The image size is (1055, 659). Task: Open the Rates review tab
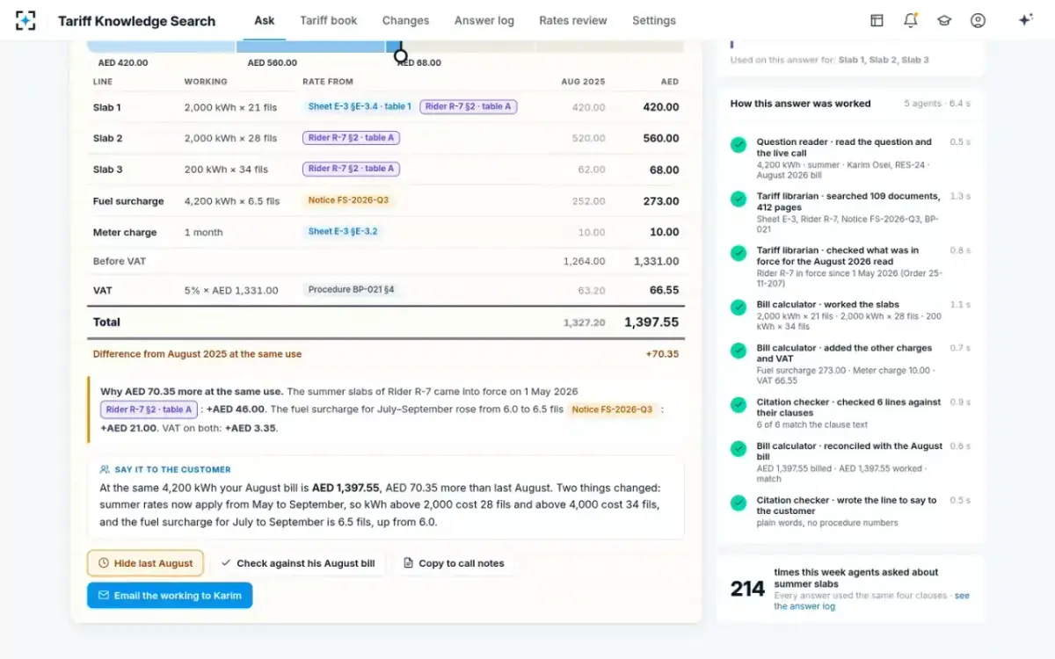click(573, 20)
